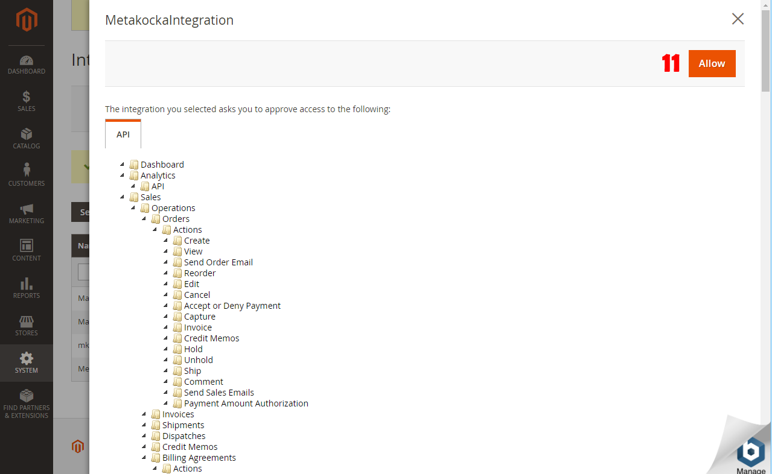Image resolution: width=772 pixels, height=474 pixels.
Task: Click the View folder icon
Action: tap(177, 251)
